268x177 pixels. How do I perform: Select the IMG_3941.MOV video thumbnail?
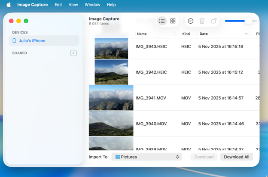click(111, 98)
